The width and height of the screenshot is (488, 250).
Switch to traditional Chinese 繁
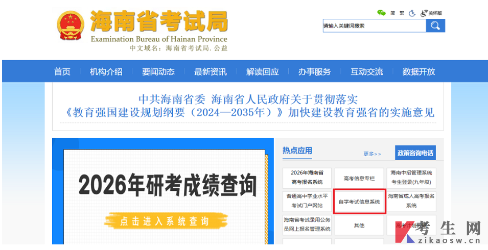click(x=402, y=13)
